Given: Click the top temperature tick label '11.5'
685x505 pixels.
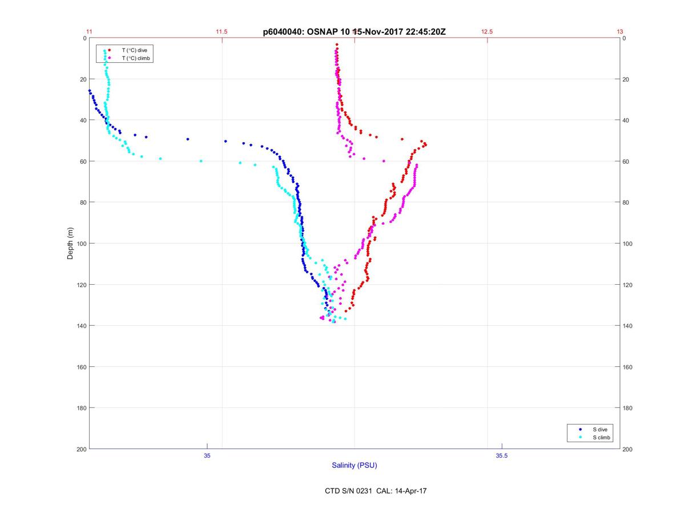Looking at the screenshot, I should click(x=221, y=32).
